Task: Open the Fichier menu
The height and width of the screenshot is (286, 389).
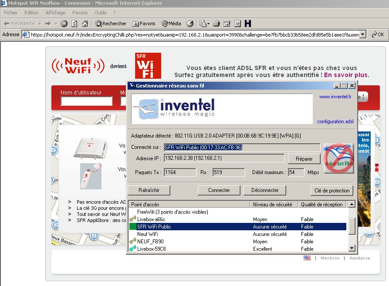Action: [x=10, y=13]
